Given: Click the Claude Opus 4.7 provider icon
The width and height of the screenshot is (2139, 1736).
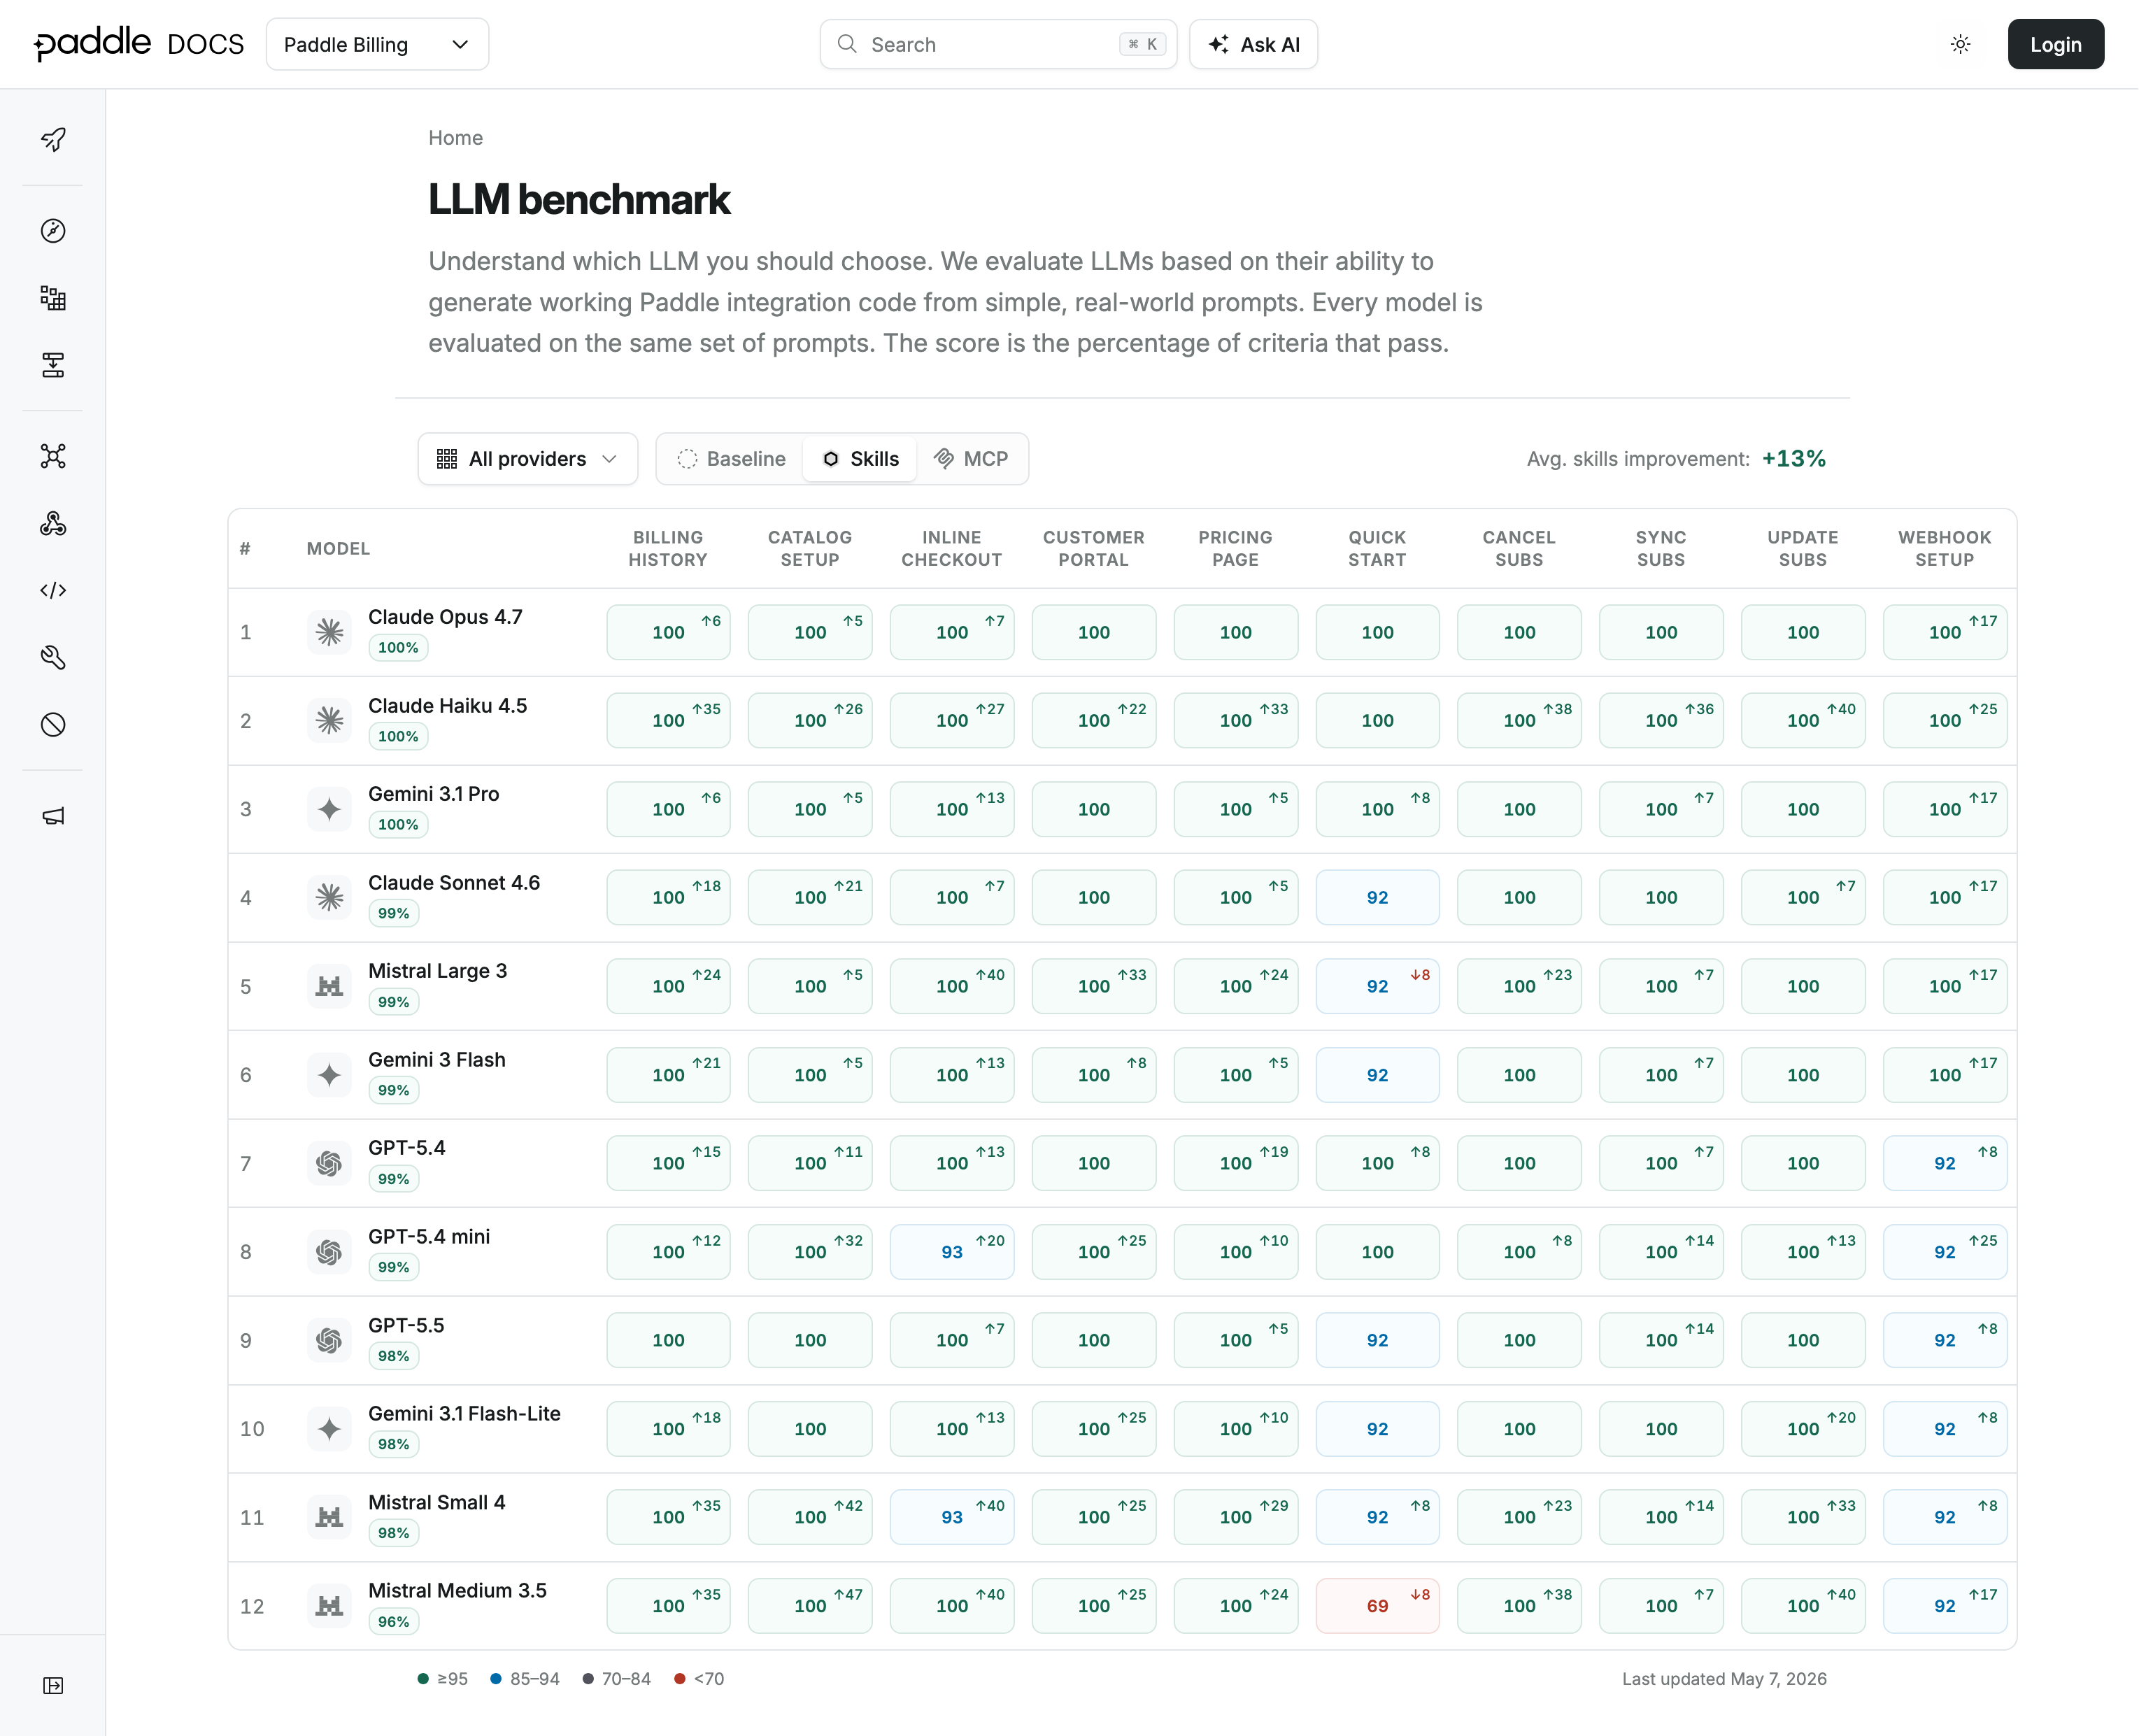Looking at the screenshot, I should (329, 632).
